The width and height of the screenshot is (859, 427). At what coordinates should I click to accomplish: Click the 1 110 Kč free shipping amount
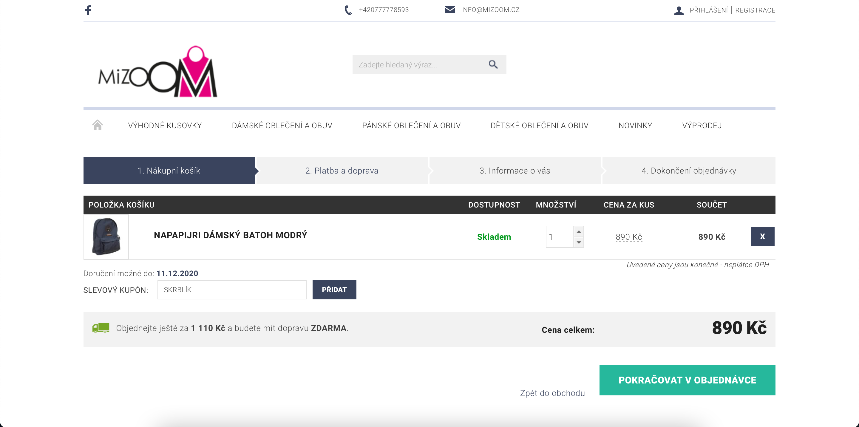coord(208,328)
